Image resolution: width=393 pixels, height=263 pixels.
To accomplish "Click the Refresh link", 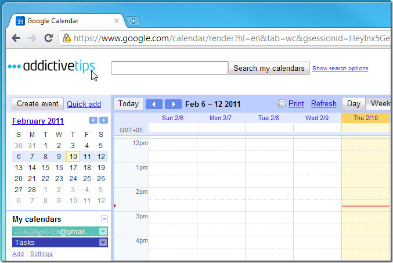I will coord(324,103).
